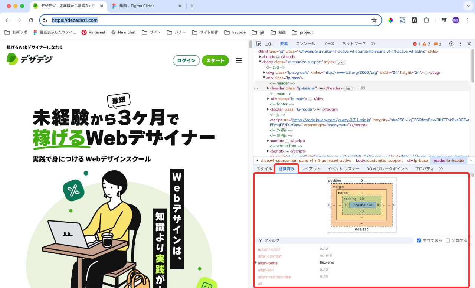Reload the page
Screen dimensions: 475x288
tap(31, 20)
